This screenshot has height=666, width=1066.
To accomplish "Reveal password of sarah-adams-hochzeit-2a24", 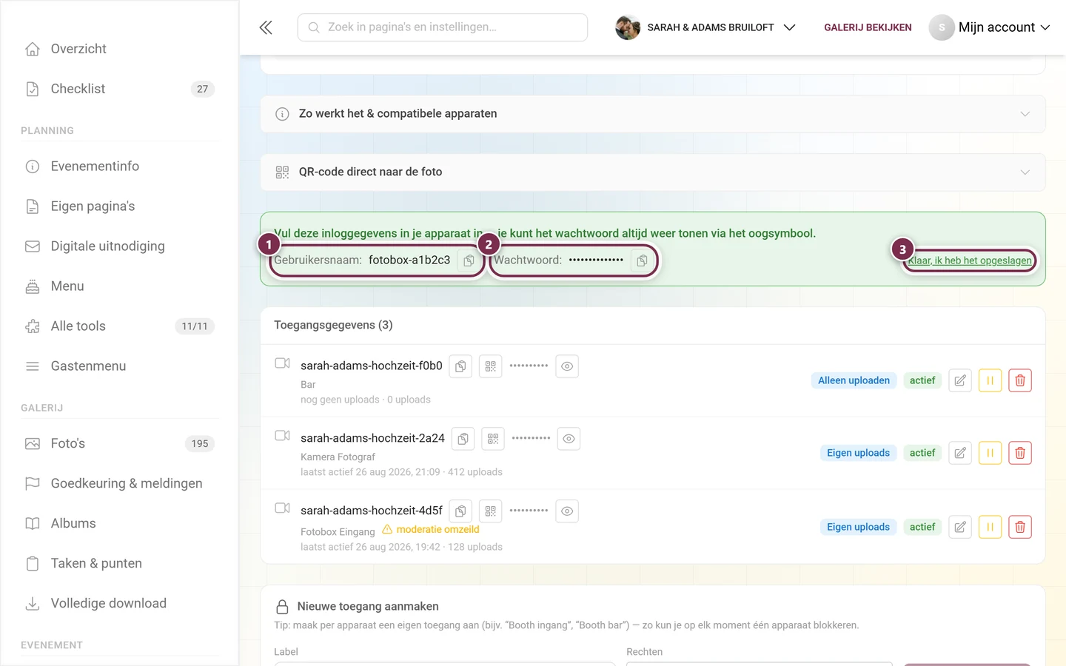I will point(569,439).
